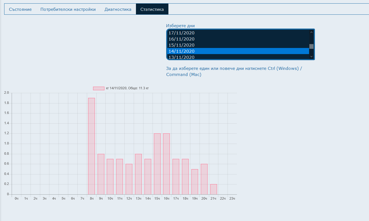
Task: Select 17/11/2020 in the day list
Action: tap(238, 33)
